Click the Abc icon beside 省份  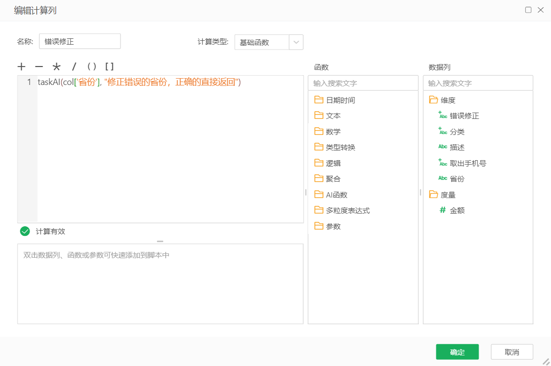coord(442,179)
